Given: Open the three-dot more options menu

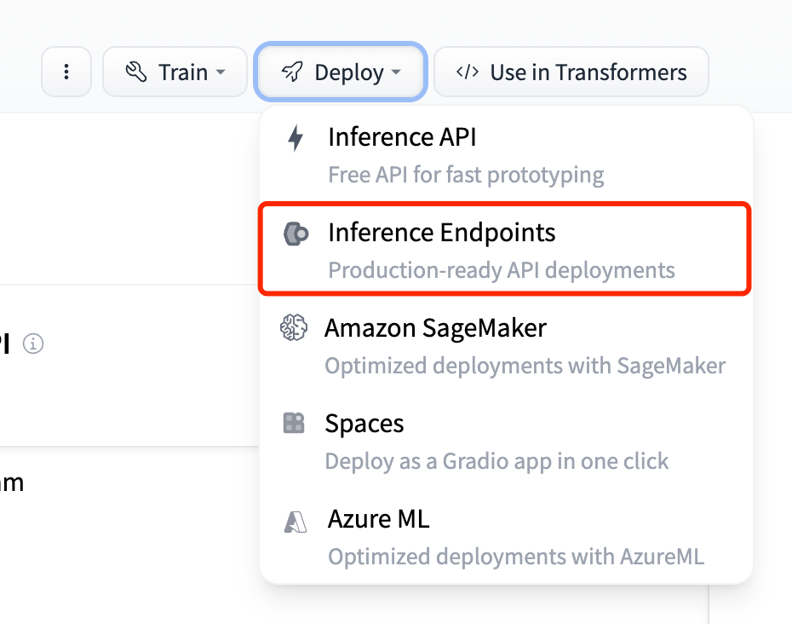Looking at the screenshot, I should tap(66, 72).
